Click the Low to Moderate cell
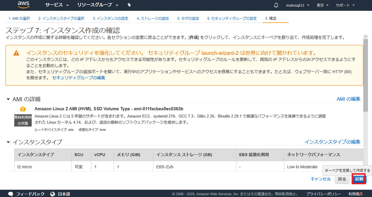Viewport: 372px width, 197px height. [x=324, y=167]
